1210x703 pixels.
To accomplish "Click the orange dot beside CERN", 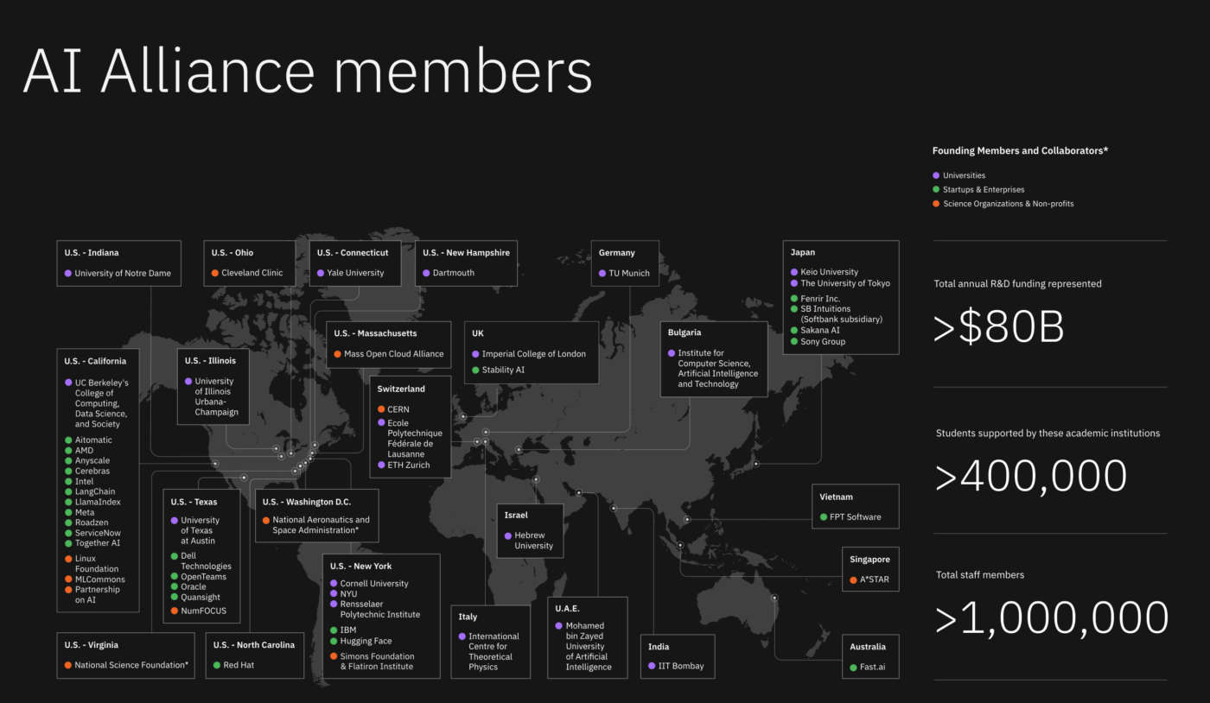I will pyautogui.click(x=381, y=408).
